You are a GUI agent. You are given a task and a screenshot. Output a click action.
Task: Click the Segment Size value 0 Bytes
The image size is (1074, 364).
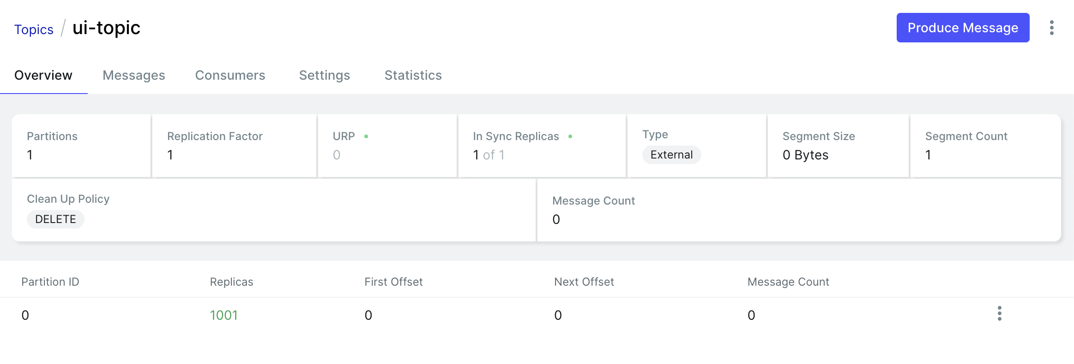(x=805, y=155)
